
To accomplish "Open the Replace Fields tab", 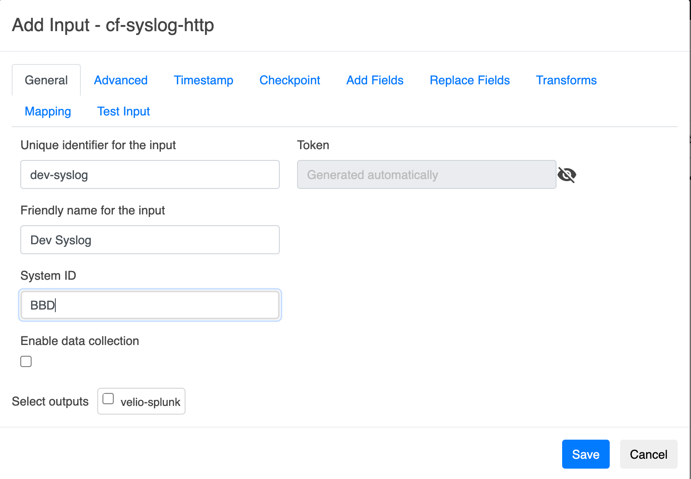I will pos(470,80).
